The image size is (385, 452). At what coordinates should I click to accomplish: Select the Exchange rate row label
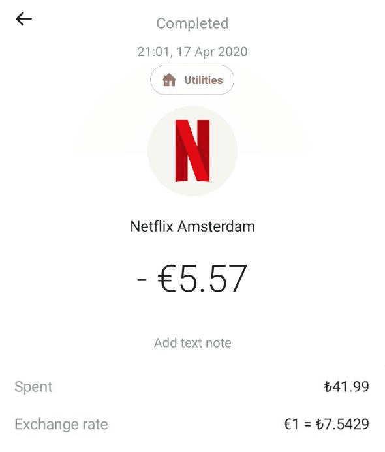[61, 424]
